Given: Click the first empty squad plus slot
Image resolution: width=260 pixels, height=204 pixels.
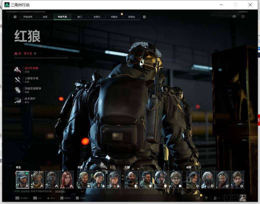Looking at the screenshot, I should (227, 198).
